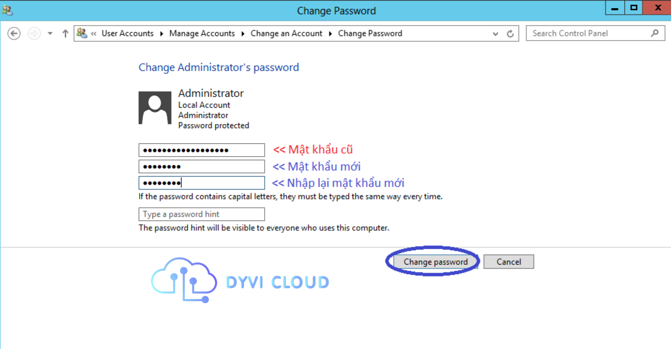Click the back navigation arrow
The width and height of the screenshot is (671, 349).
(14, 33)
